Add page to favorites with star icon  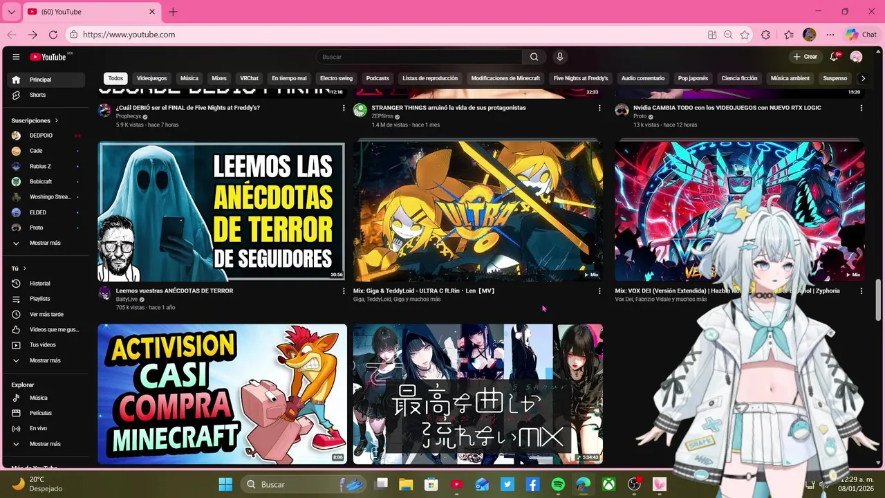pos(745,35)
